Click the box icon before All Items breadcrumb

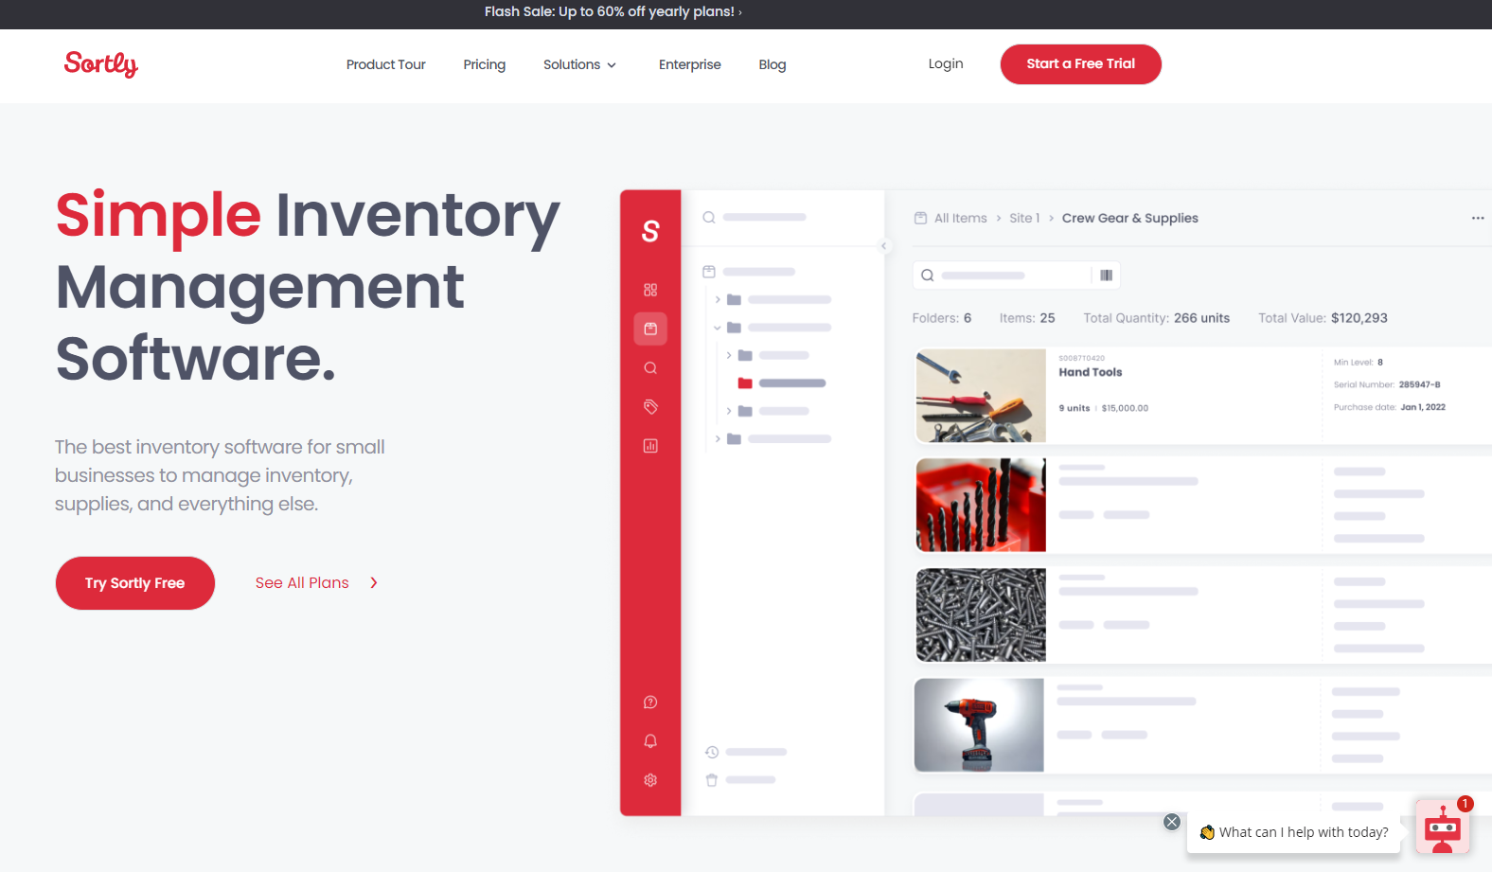coord(920,218)
